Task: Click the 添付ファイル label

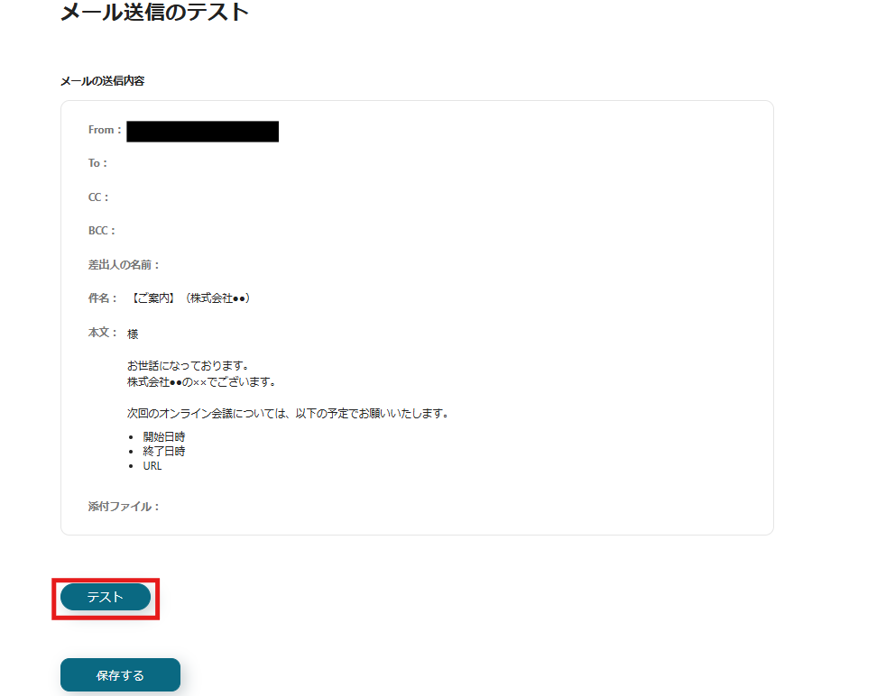Action: point(124,507)
